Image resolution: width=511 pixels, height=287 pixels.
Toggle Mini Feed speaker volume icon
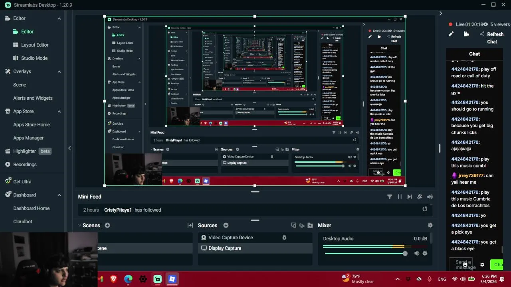click(x=430, y=197)
